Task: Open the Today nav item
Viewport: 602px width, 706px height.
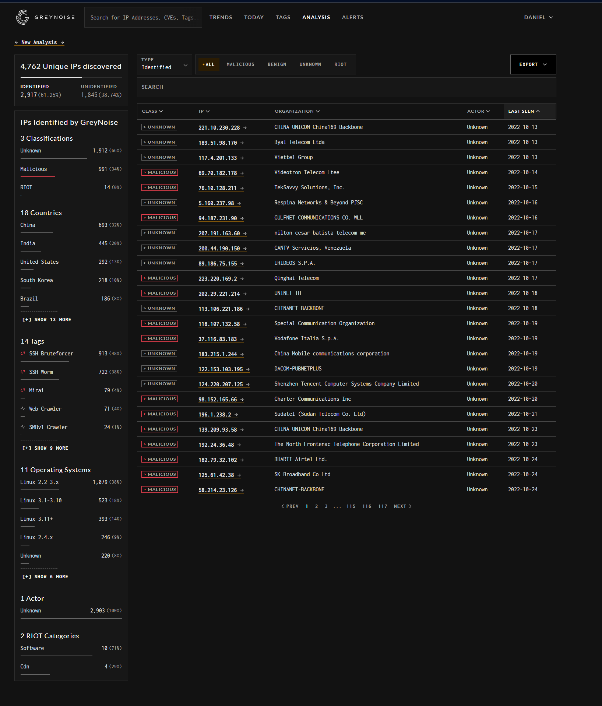Action: click(254, 17)
